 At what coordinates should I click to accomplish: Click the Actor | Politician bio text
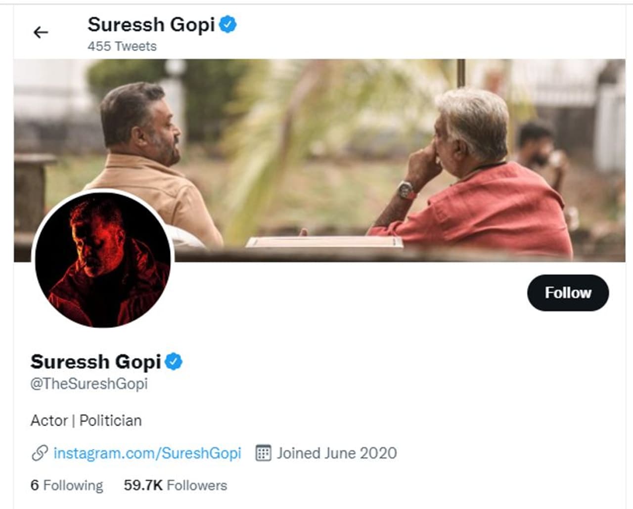pyautogui.click(x=86, y=421)
